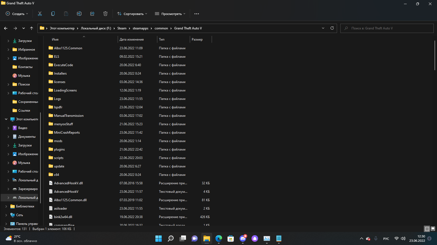Open the Сортировать dropdown menu
The width and height of the screenshot is (437, 245).
click(x=132, y=14)
